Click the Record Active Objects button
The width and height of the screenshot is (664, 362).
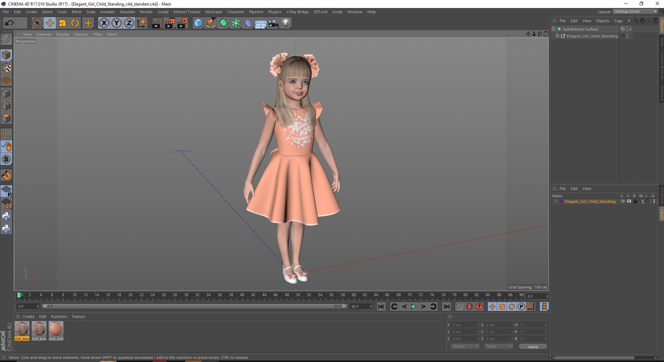(x=459, y=307)
